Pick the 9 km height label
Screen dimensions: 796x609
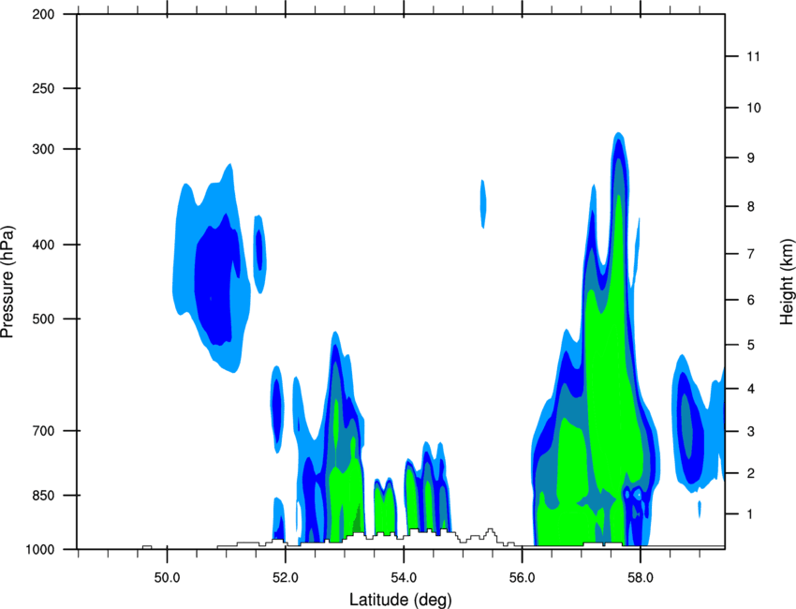click(750, 158)
